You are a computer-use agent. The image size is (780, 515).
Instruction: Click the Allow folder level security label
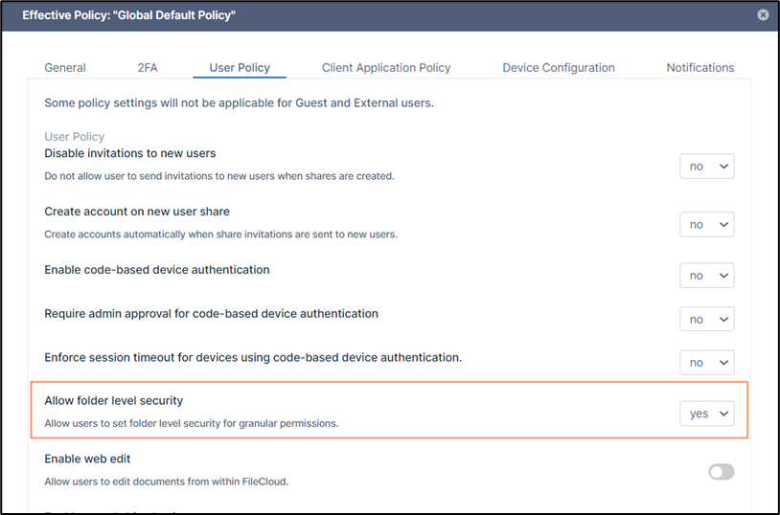(x=113, y=400)
